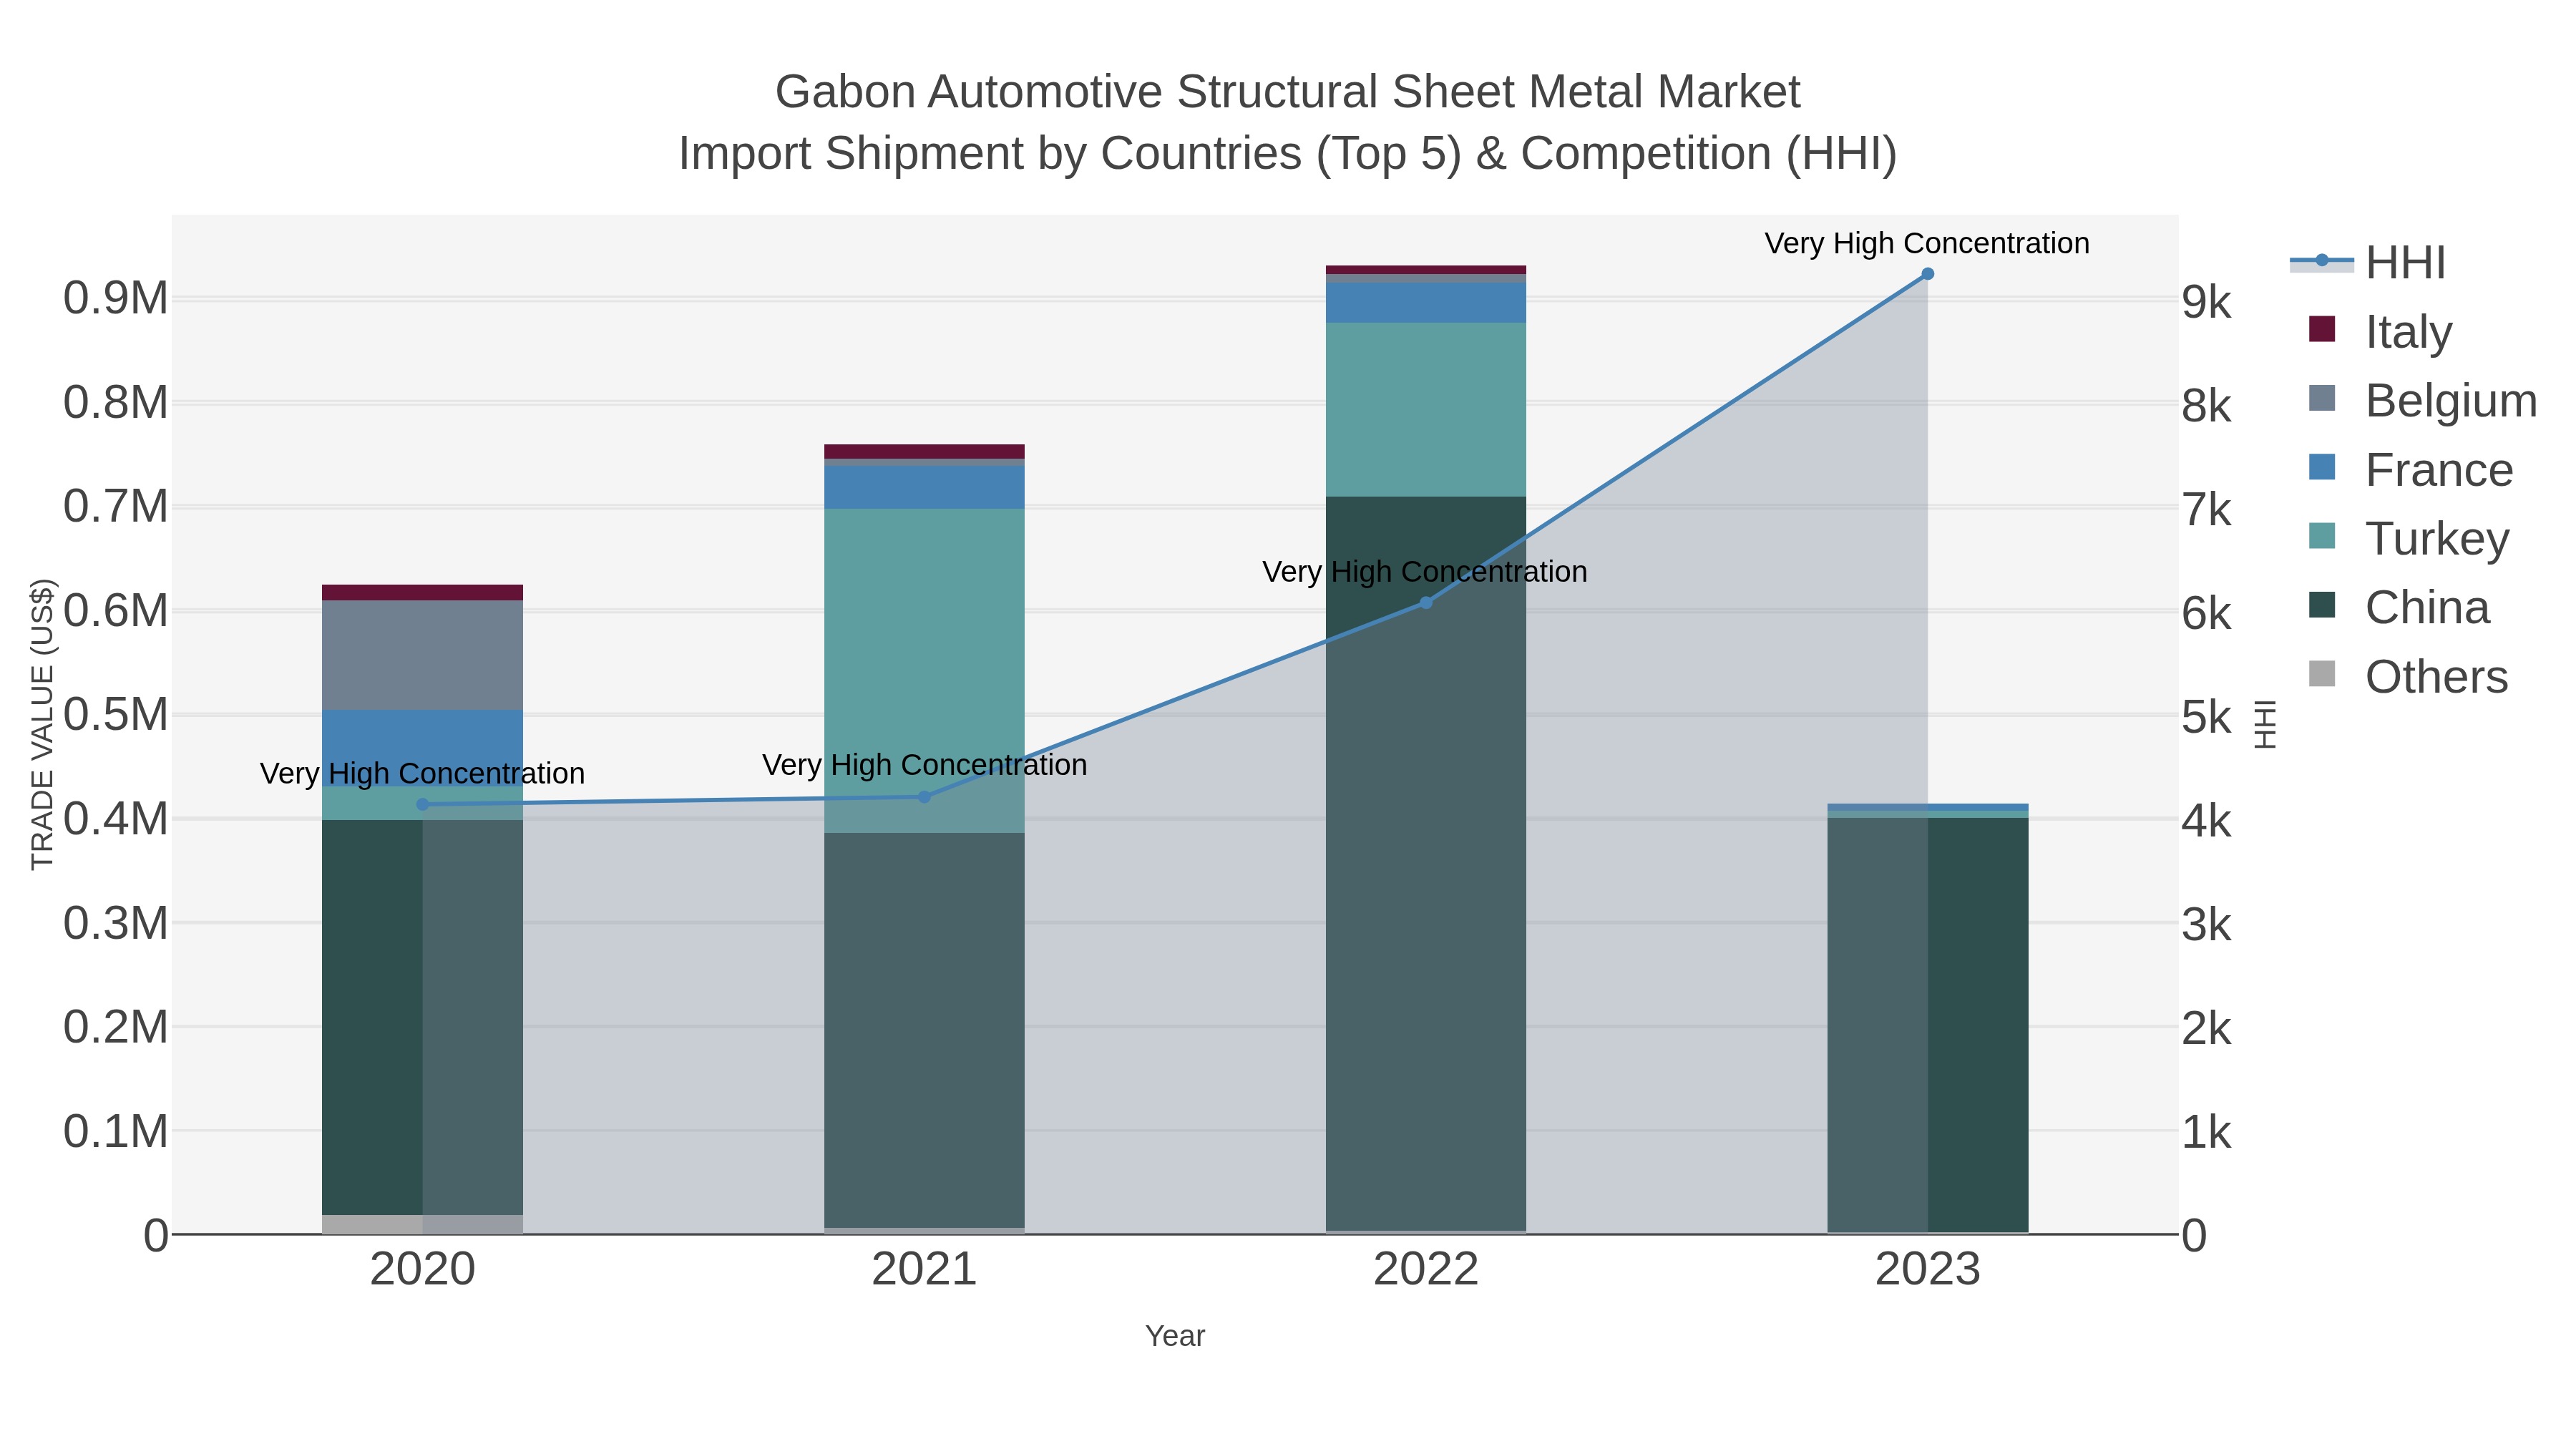Click the 0.9M tick on the left axis
2576x1449 pixels.
click(115, 298)
